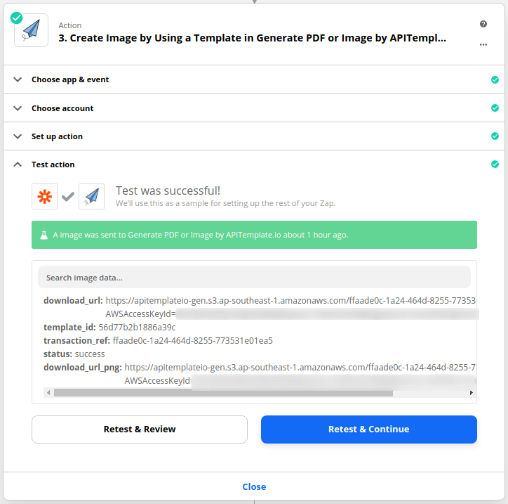
Task: Click the APITemplate paper plane app icon in header
Action: (x=31, y=30)
